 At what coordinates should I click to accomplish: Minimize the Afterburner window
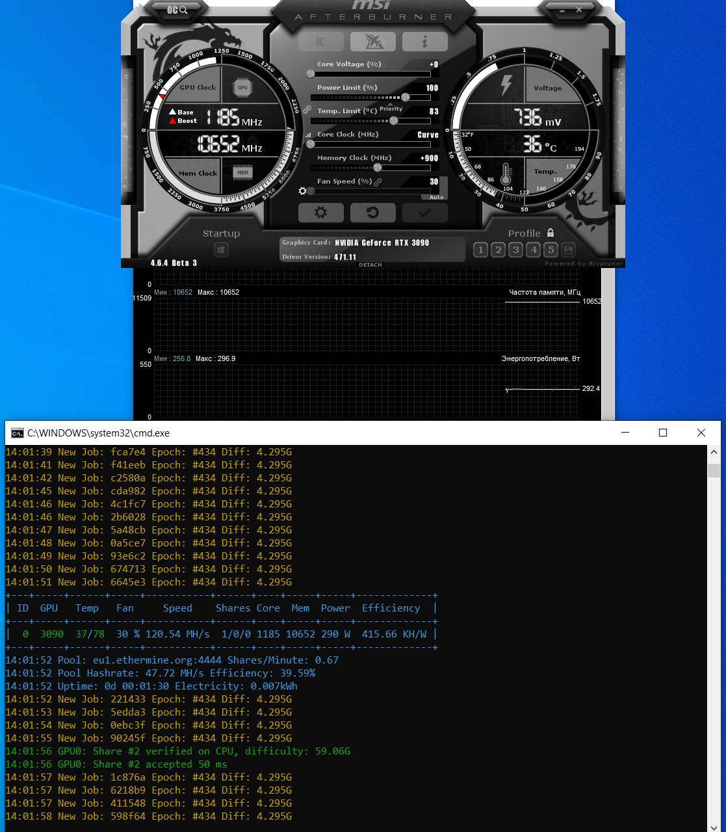562,10
